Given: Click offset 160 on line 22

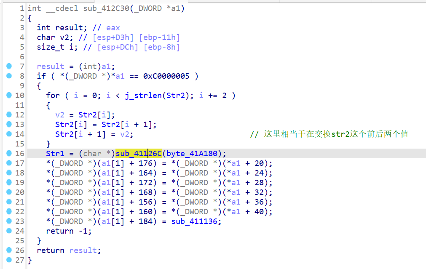Looking at the screenshot, I should [146, 212].
